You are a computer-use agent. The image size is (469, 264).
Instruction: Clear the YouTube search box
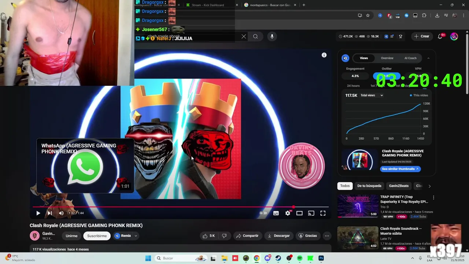[x=244, y=36]
